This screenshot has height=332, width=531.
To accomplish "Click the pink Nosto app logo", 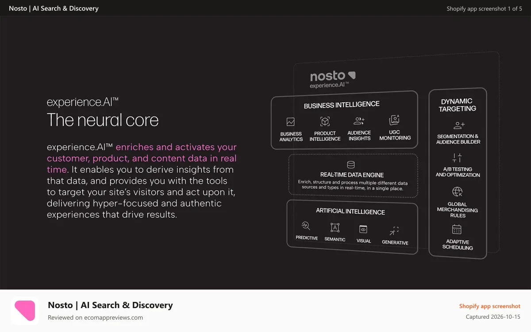I will coord(25,311).
